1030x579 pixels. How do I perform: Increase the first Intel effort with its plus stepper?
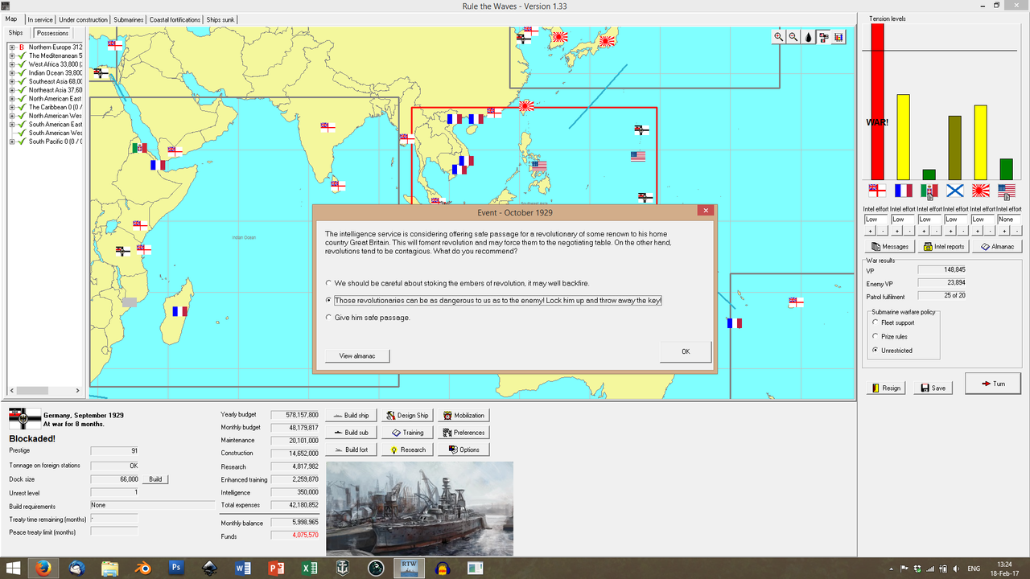871,231
